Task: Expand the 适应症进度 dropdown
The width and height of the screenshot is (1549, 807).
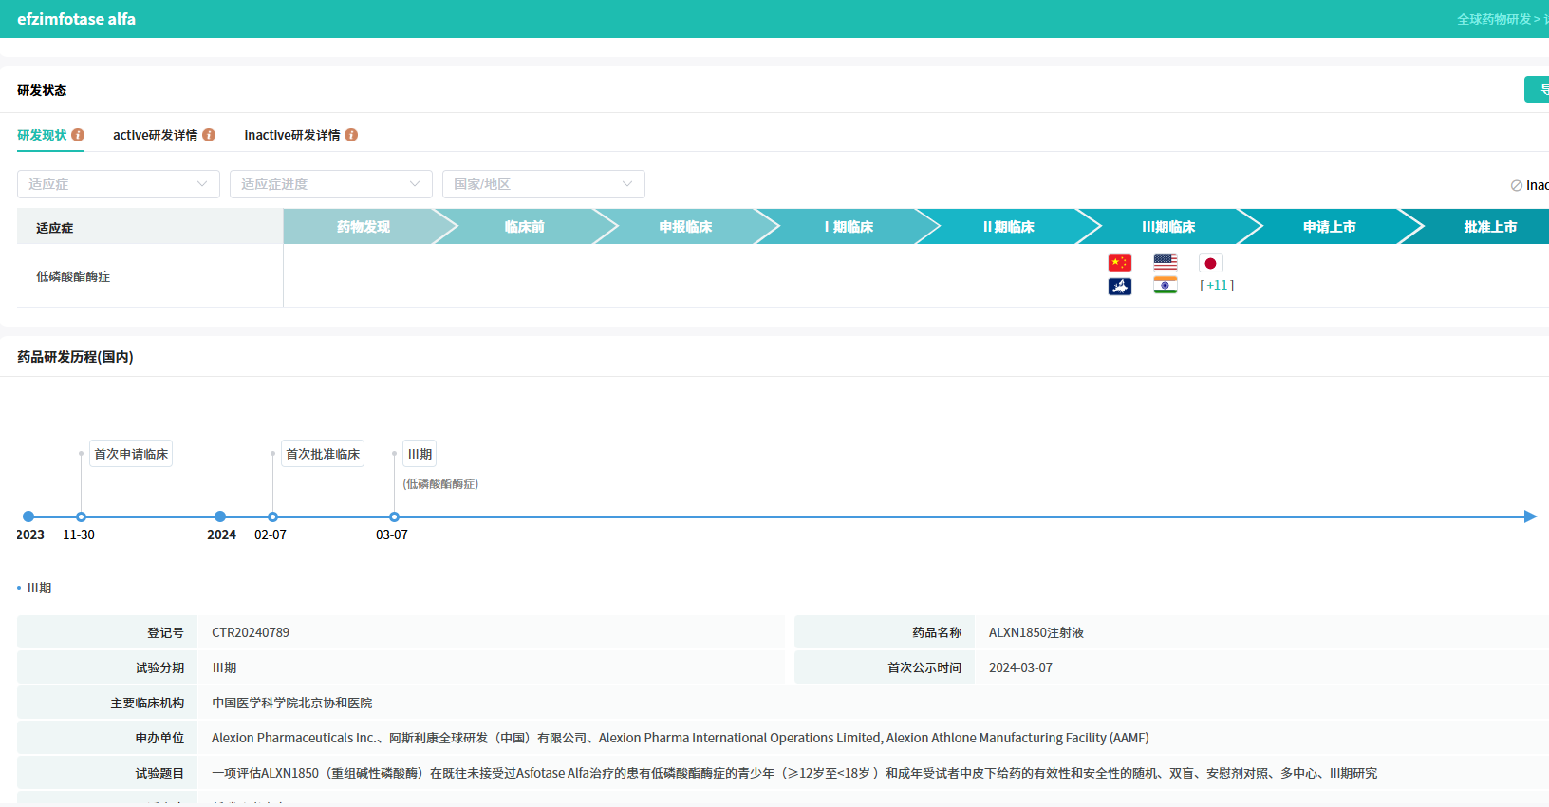Action: (x=330, y=184)
